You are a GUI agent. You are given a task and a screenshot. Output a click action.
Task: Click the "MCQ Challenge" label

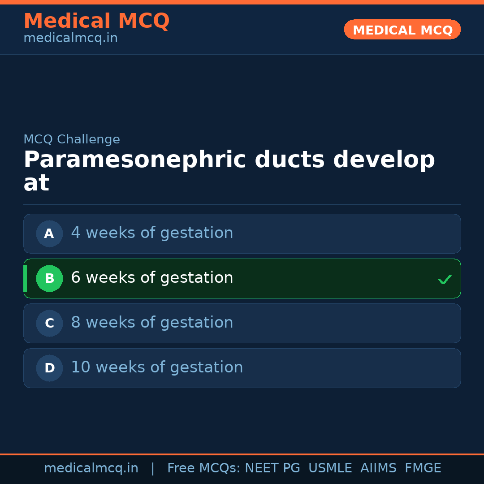coord(72,139)
